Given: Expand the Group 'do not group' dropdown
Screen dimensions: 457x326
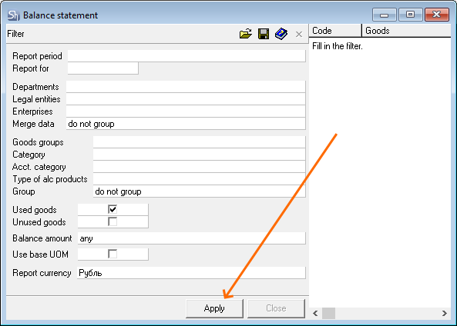Looking at the screenshot, I should pos(199,191).
